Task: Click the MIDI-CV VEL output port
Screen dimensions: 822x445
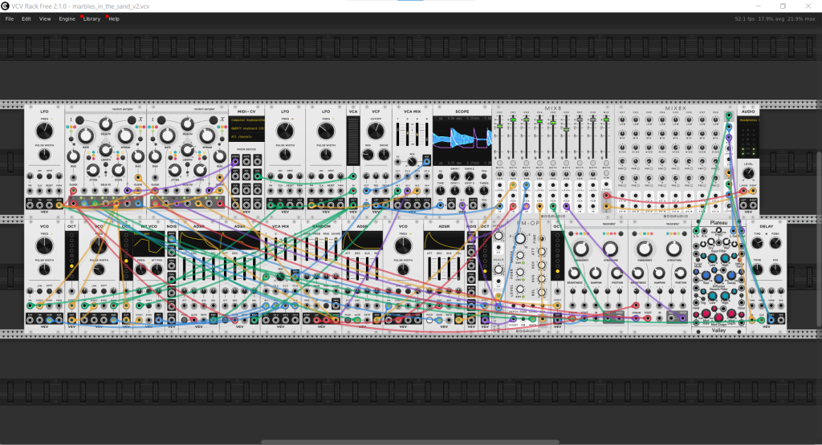Action: coord(258,162)
